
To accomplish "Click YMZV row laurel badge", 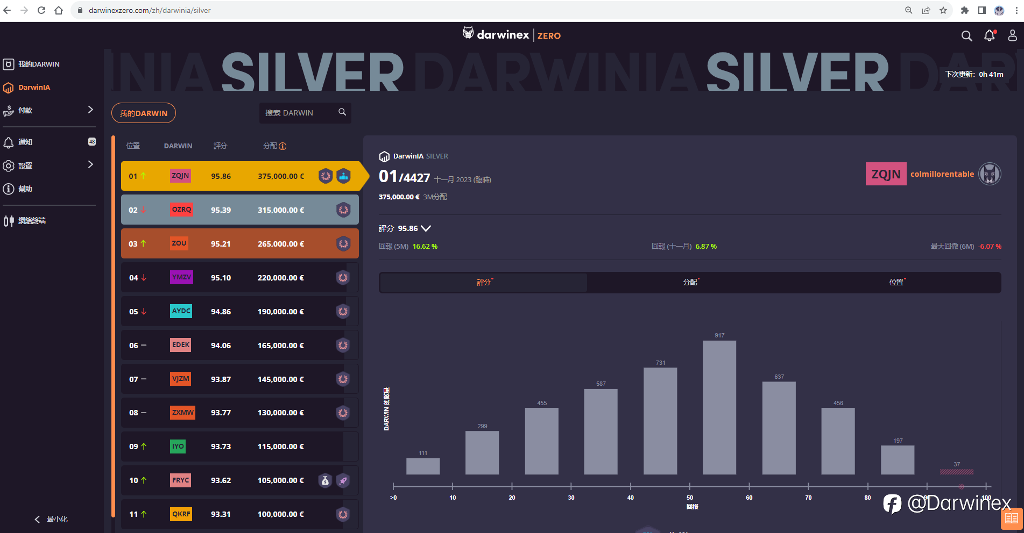I will [343, 278].
